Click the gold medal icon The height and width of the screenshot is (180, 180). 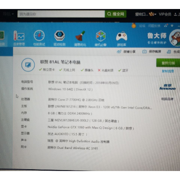[x=134, y=26]
